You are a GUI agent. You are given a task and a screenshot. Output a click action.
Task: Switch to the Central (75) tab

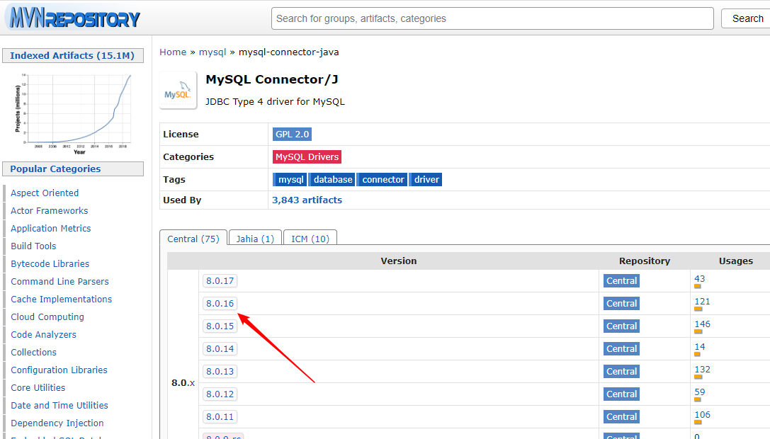(x=193, y=239)
